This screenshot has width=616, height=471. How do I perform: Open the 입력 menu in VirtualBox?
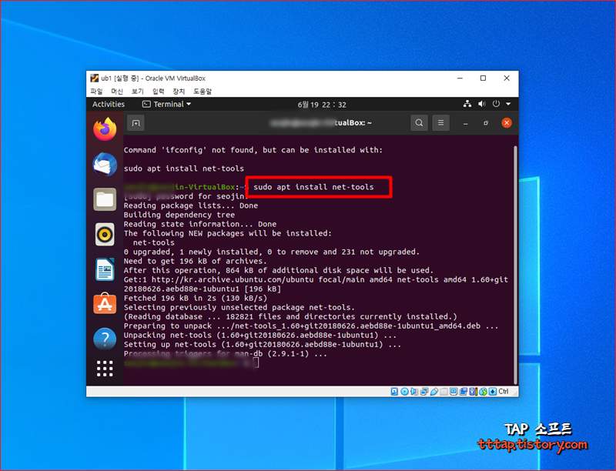point(158,92)
